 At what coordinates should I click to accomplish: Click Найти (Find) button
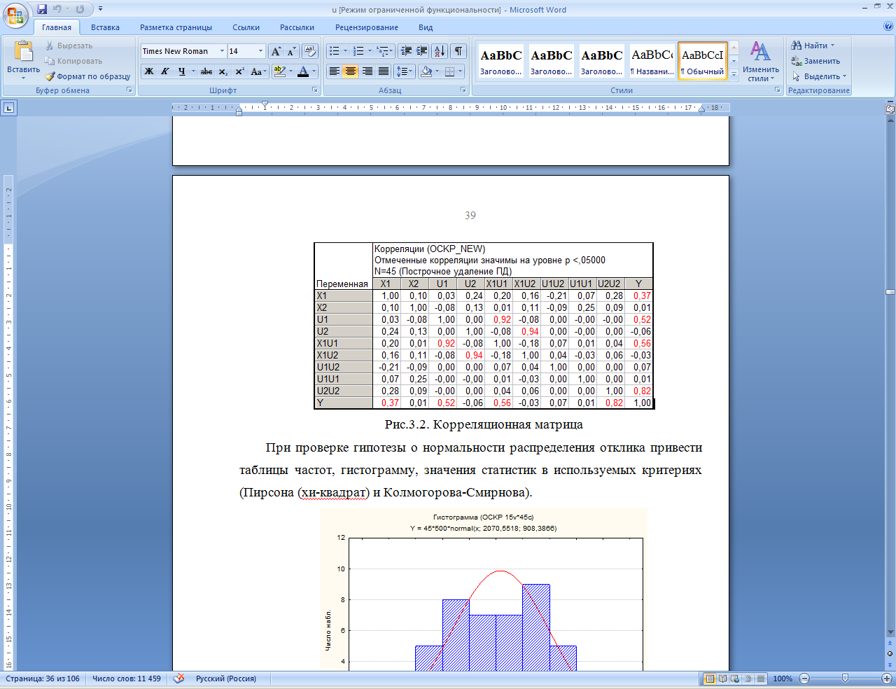(x=813, y=46)
